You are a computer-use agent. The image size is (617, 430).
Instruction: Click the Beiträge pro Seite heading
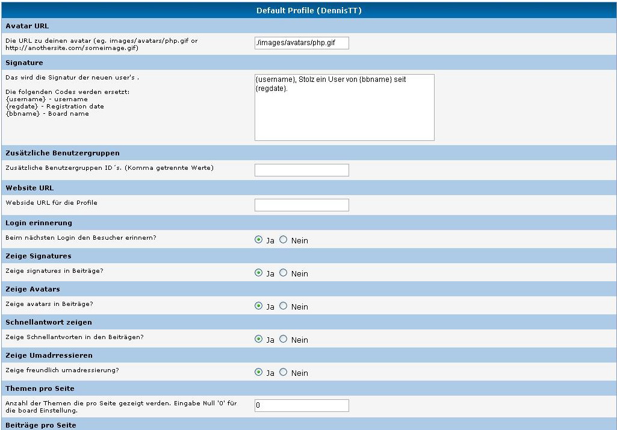[41, 425]
